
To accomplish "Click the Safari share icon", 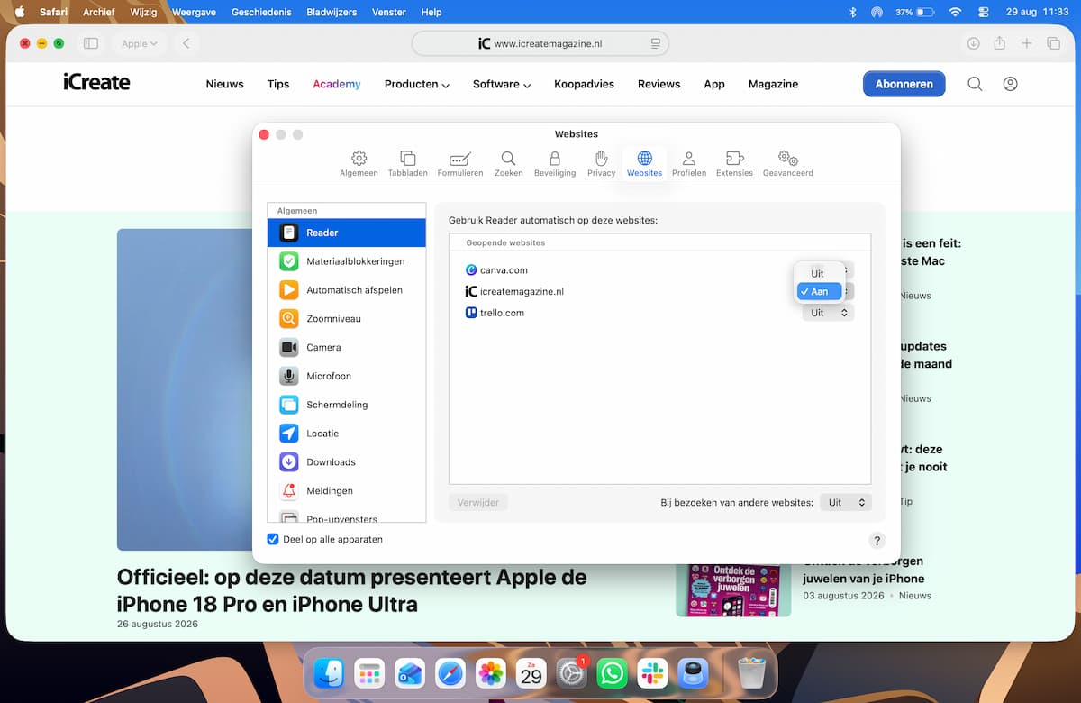I will pyautogui.click(x=999, y=43).
